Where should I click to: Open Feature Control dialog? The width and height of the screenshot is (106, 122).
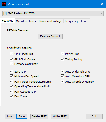[x=50, y=36]
